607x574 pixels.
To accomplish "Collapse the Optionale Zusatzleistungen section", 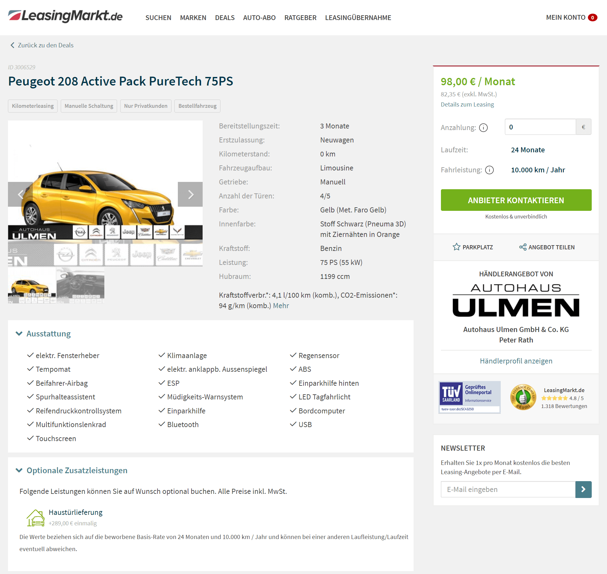I will [x=19, y=470].
